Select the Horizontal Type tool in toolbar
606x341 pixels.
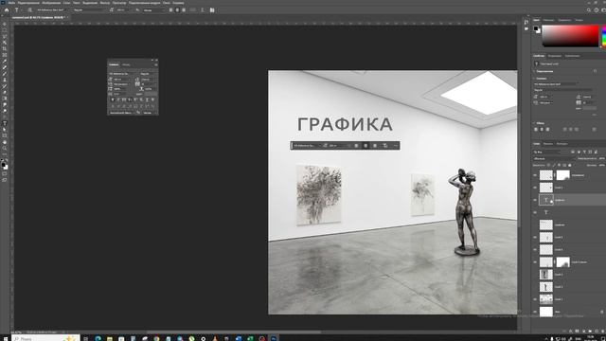5,123
